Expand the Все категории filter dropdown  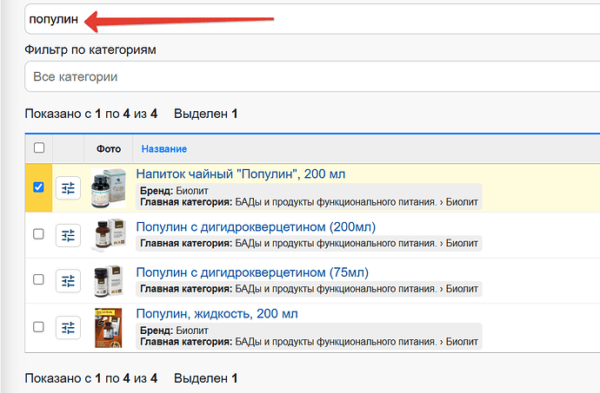pos(312,76)
